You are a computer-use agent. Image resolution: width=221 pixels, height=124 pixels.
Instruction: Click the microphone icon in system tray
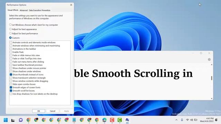[x=182, y=120]
